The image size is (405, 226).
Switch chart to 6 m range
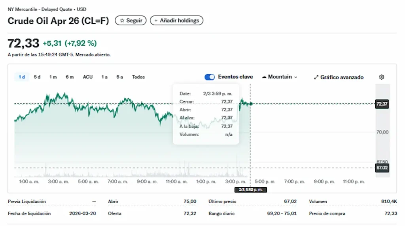(x=70, y=77)
